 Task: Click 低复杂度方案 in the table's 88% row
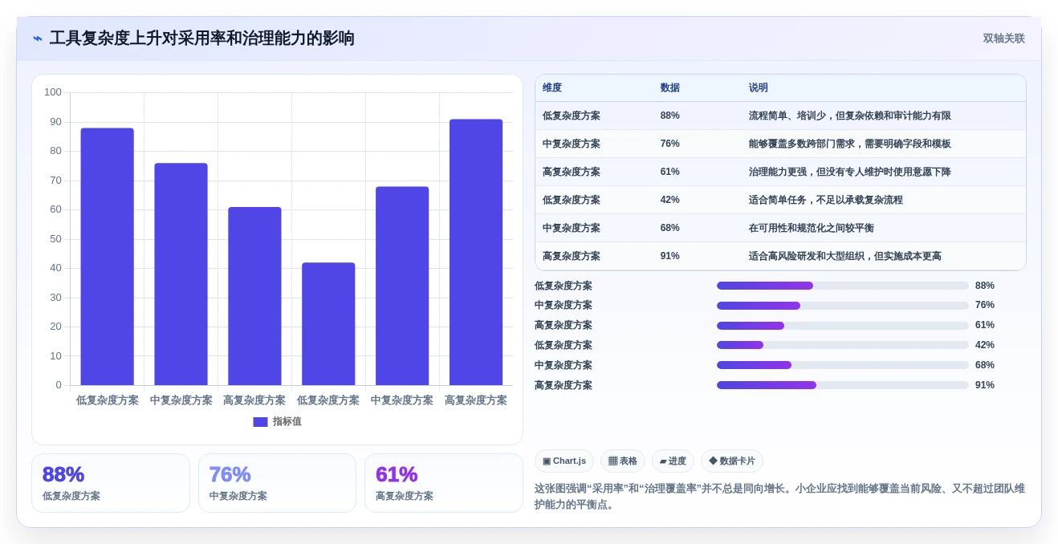(x=572, y=116)
